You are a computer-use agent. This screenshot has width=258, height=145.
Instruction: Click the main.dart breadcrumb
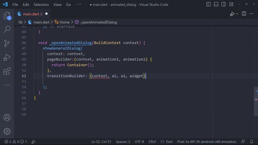42,22
